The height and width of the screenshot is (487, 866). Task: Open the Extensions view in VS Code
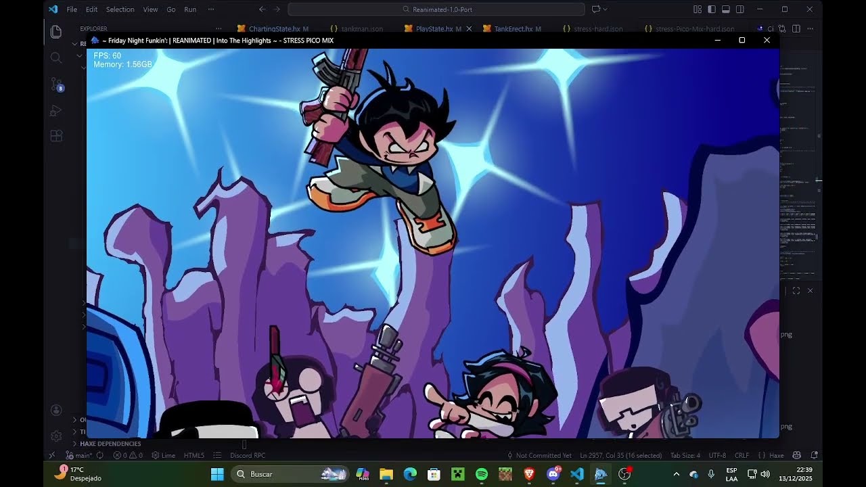[56, 136]
